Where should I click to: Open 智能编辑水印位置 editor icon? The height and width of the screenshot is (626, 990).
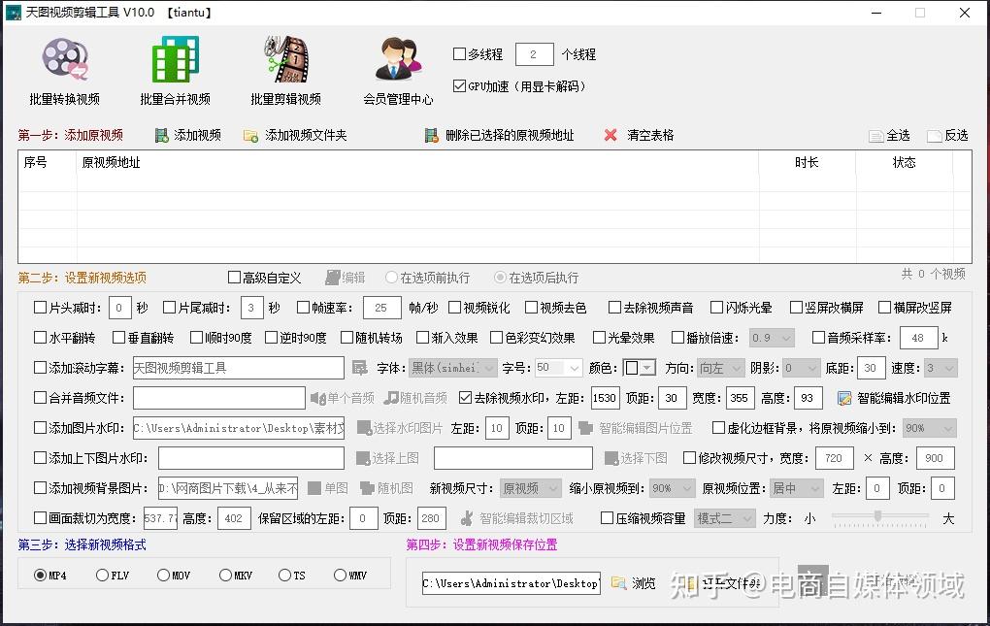pos(844,398)
